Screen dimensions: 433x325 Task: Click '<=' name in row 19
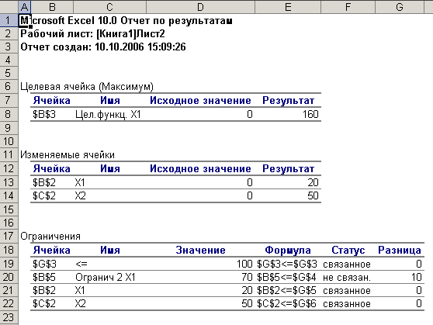[81, 264]
